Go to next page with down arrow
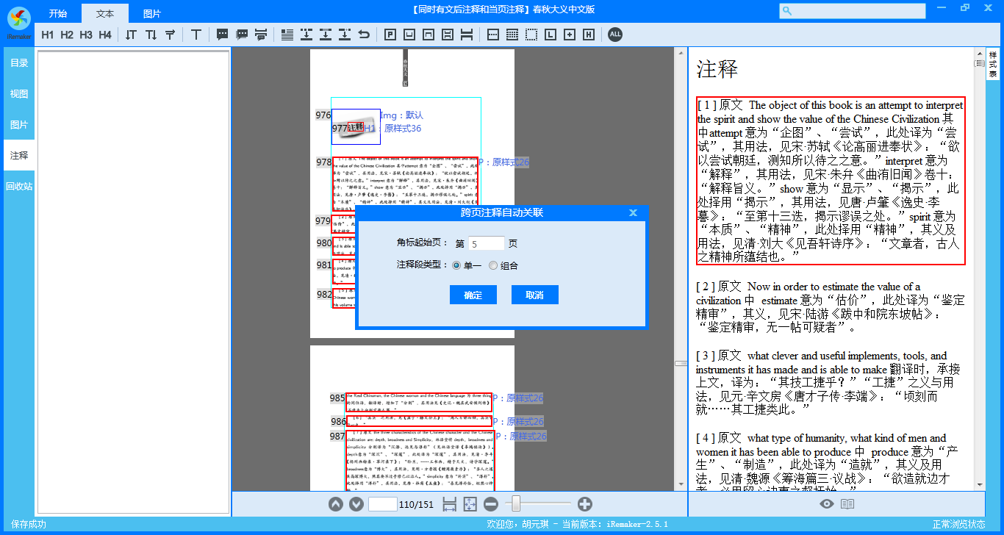 pyautogui.click(x=356, y=504)
